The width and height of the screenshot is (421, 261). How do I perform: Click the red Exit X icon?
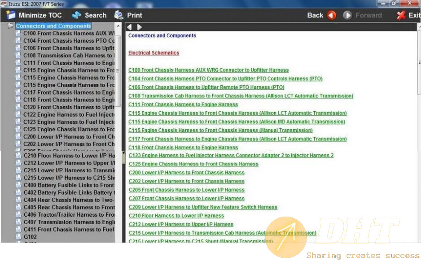[x=401, y=15]
